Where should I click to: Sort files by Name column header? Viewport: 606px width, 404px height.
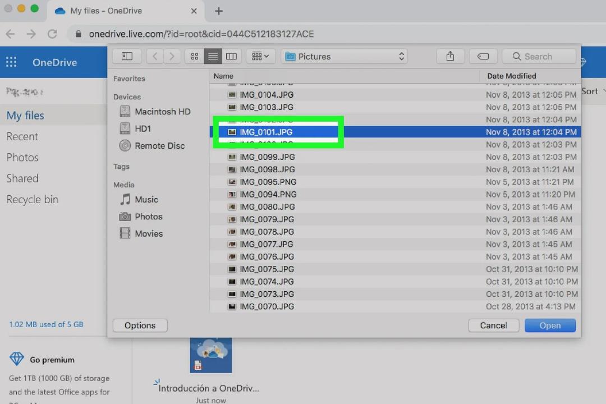click(x=345, y=76)
